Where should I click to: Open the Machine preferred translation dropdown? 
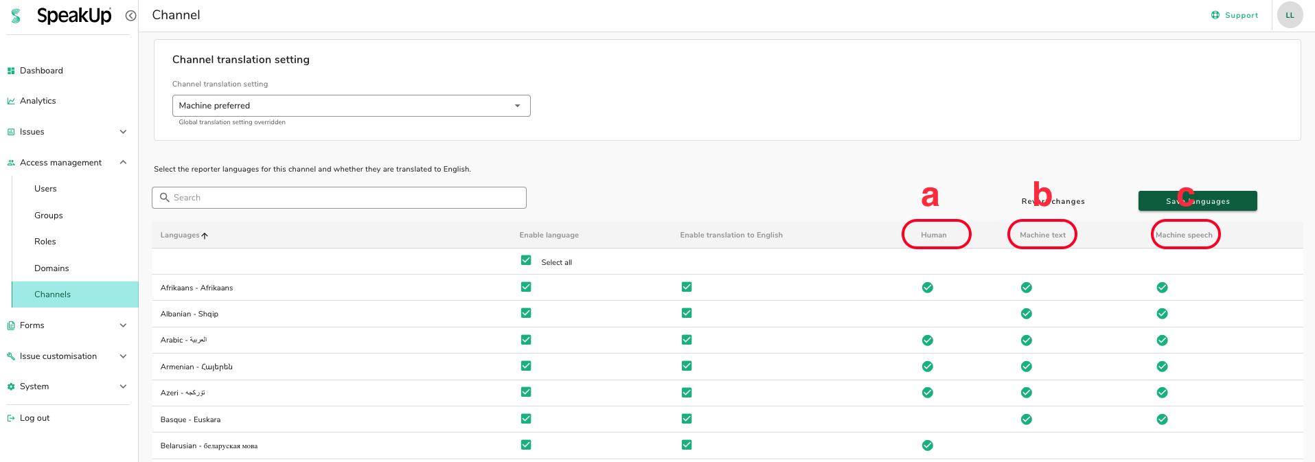(x=351, y=106)
